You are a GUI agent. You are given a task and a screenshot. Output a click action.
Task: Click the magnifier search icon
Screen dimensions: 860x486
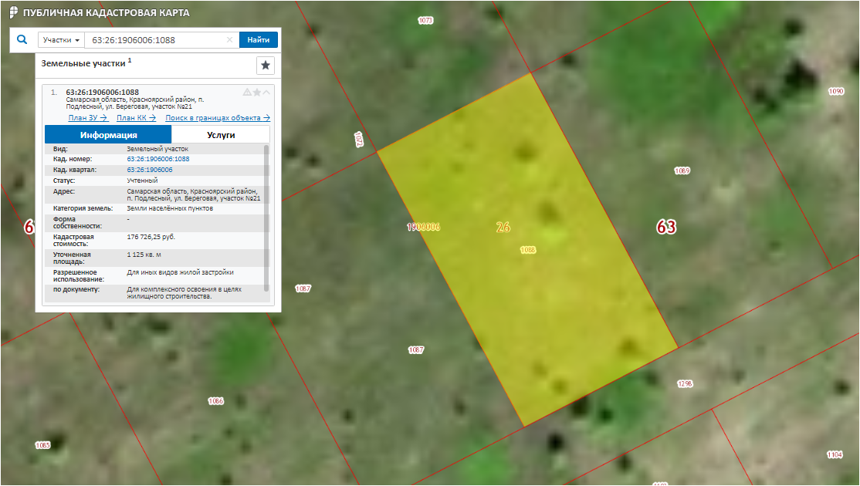22,39
